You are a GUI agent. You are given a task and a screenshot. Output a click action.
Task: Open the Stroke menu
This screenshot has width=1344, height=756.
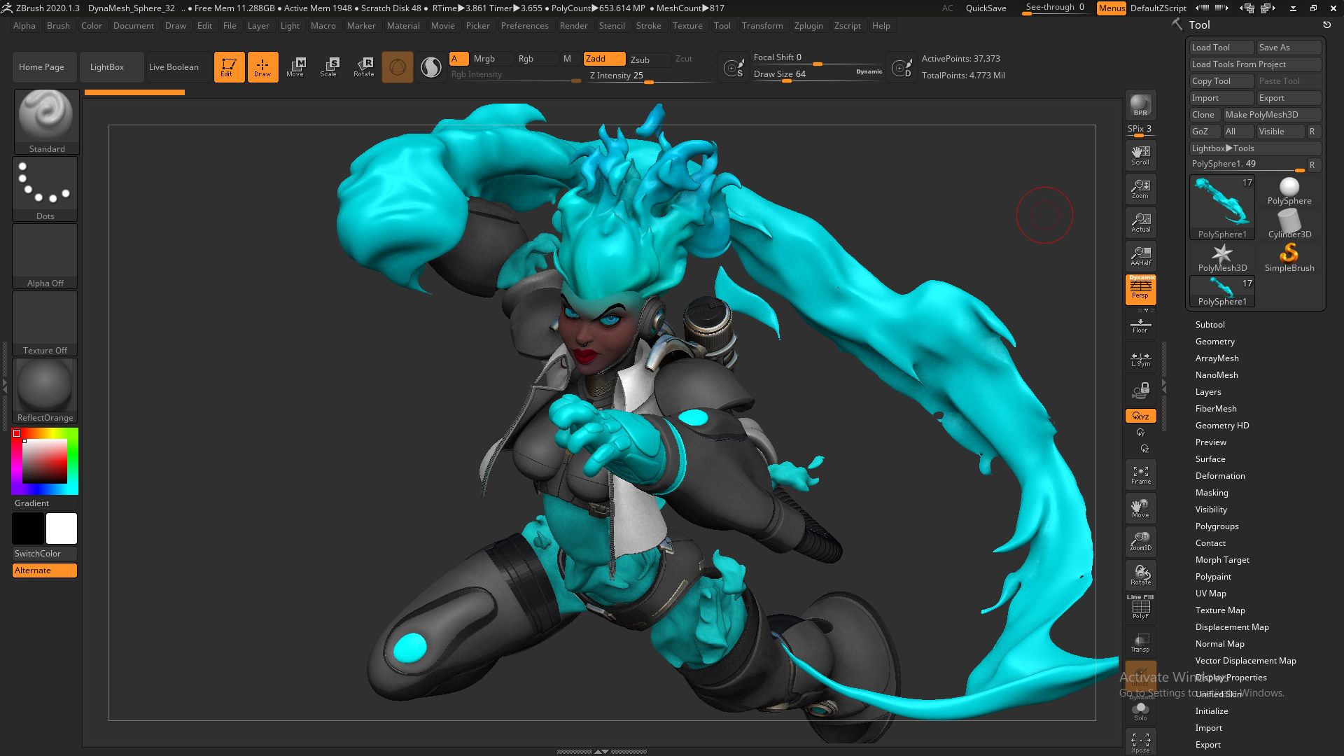(x=648, y=26)
